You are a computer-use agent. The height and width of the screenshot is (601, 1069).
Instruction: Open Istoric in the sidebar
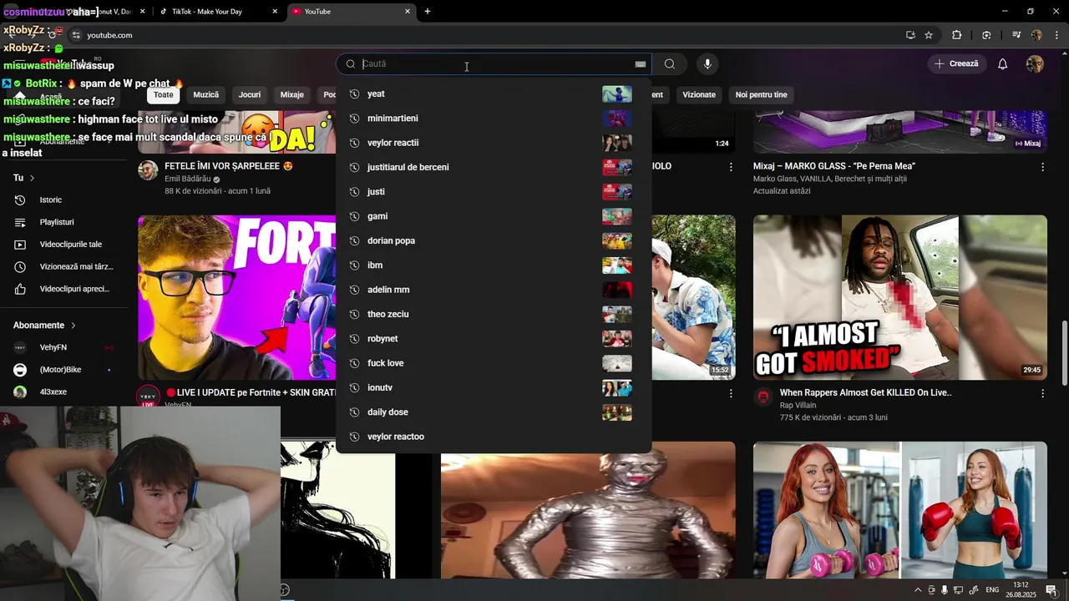(x=65, y=200)
